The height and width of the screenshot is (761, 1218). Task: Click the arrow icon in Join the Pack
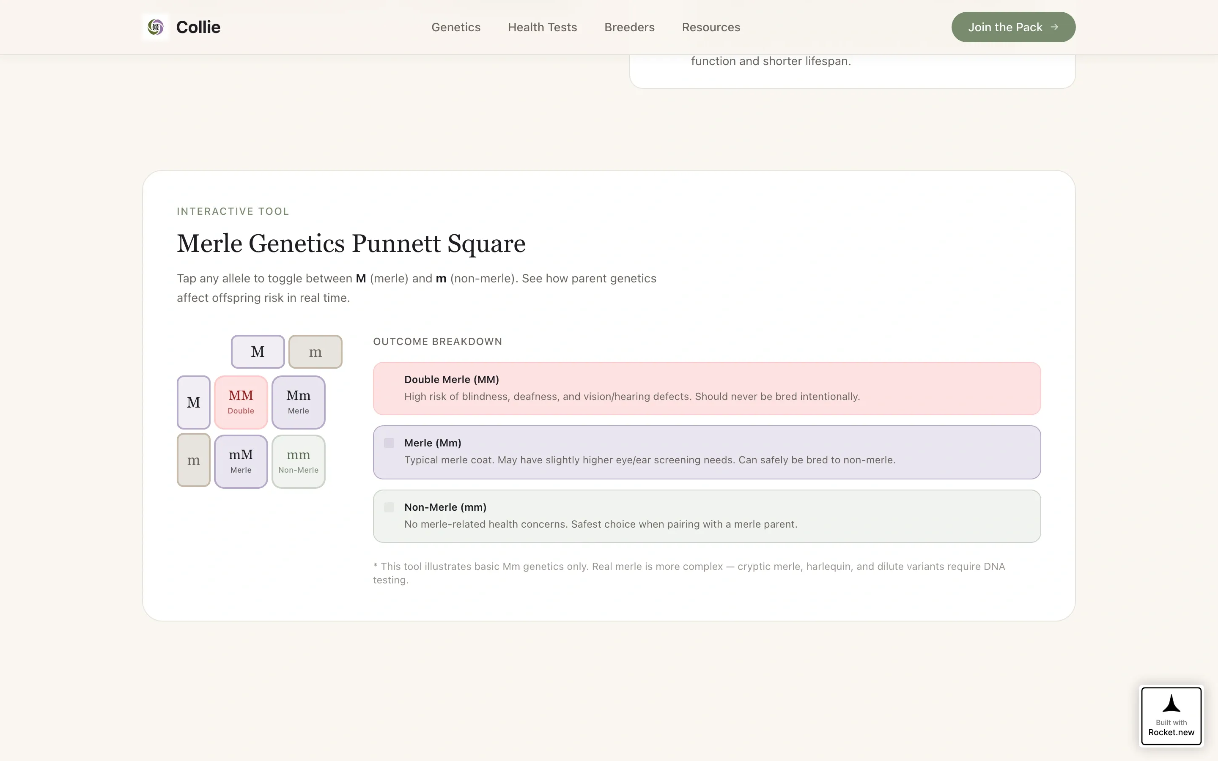pos(1054,27)
